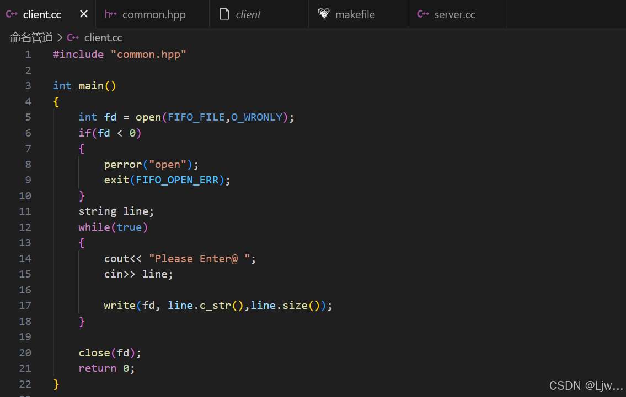Select the italic client preview tab
This screenshot has height=397, width=626.
coord(248,14)
